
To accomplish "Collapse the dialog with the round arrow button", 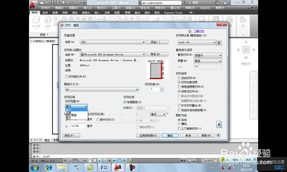I will point(218,135).
